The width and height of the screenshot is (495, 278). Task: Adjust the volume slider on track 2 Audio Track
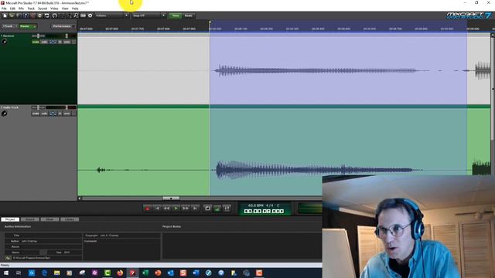tap(67, 107)
